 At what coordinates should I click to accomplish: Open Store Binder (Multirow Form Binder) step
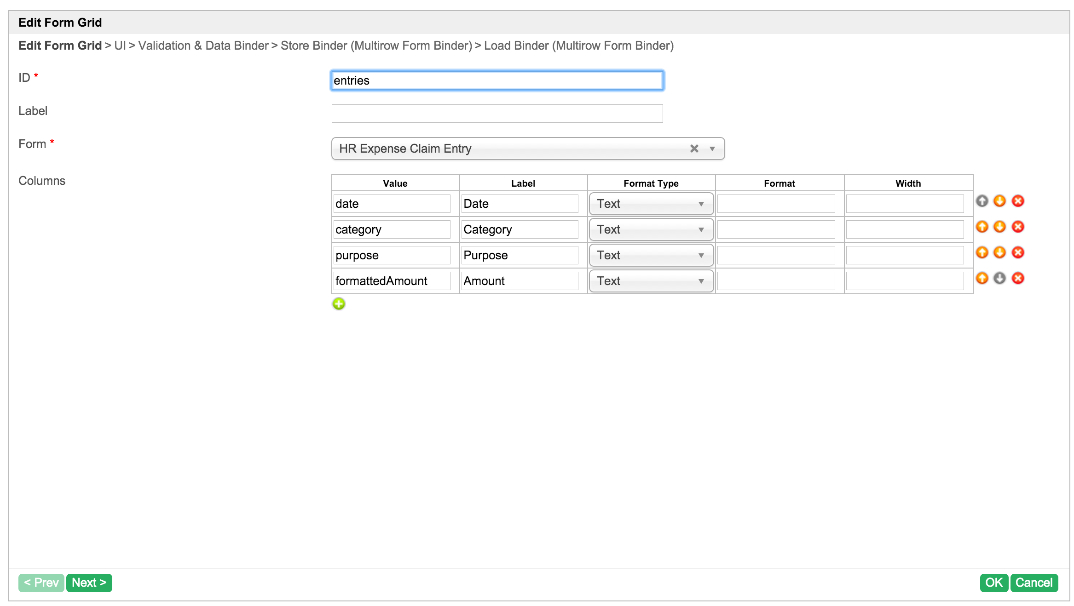376,46
